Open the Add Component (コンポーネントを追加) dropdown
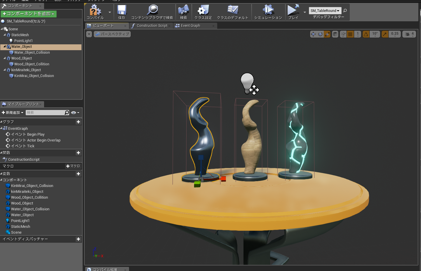 (29, 14)
